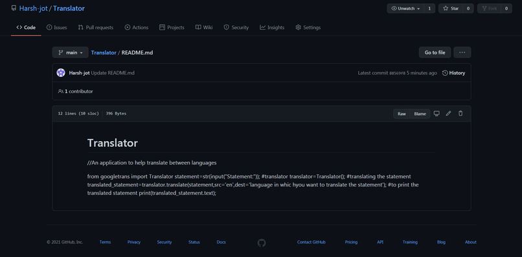Open the Projects tab

click(172, 28)
